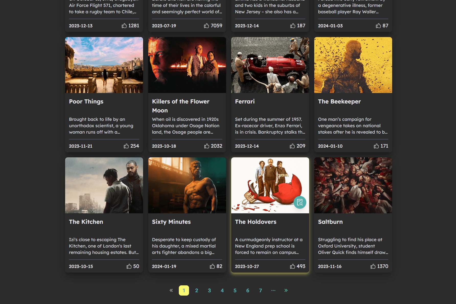Go to previous pages with double-left arrow

click(171, 290)
